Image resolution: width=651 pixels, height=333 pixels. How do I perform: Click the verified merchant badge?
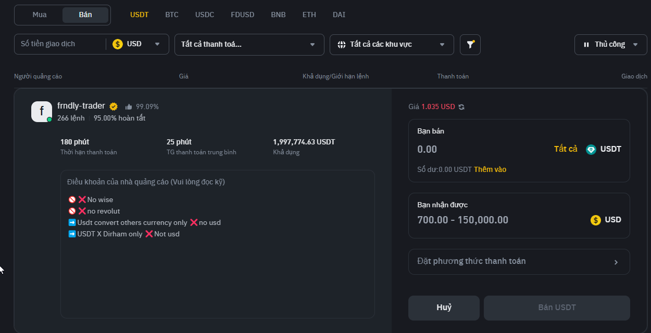point(114,106)
